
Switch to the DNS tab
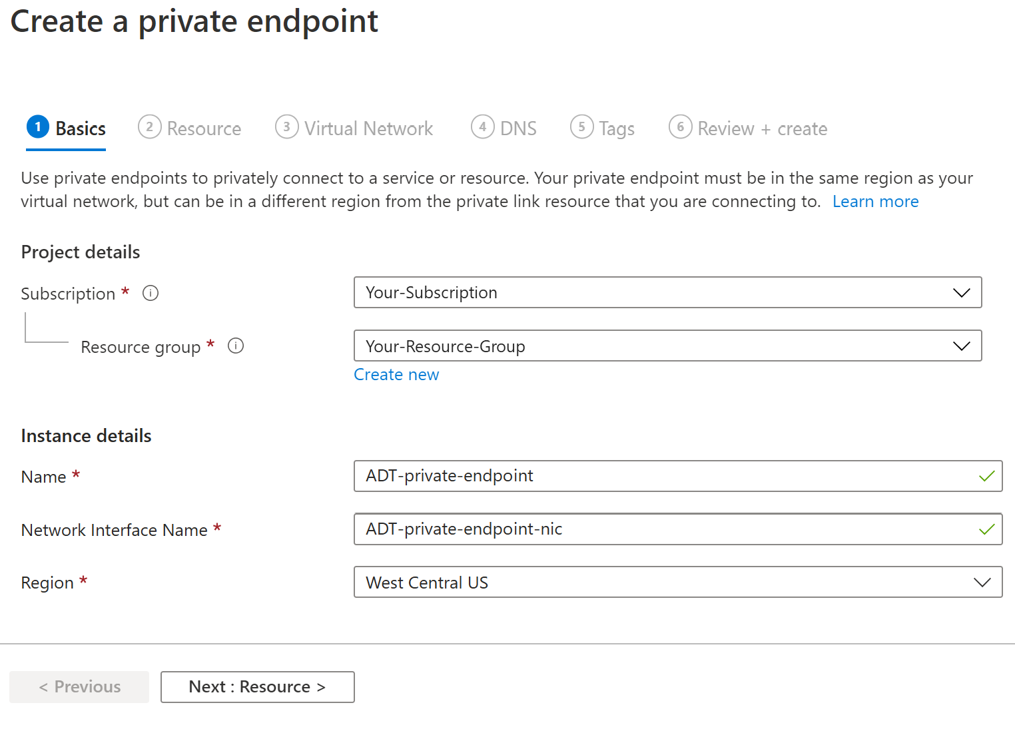(504, 128)
